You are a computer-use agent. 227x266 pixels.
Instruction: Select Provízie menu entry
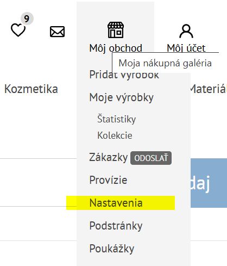coord(108,180)
